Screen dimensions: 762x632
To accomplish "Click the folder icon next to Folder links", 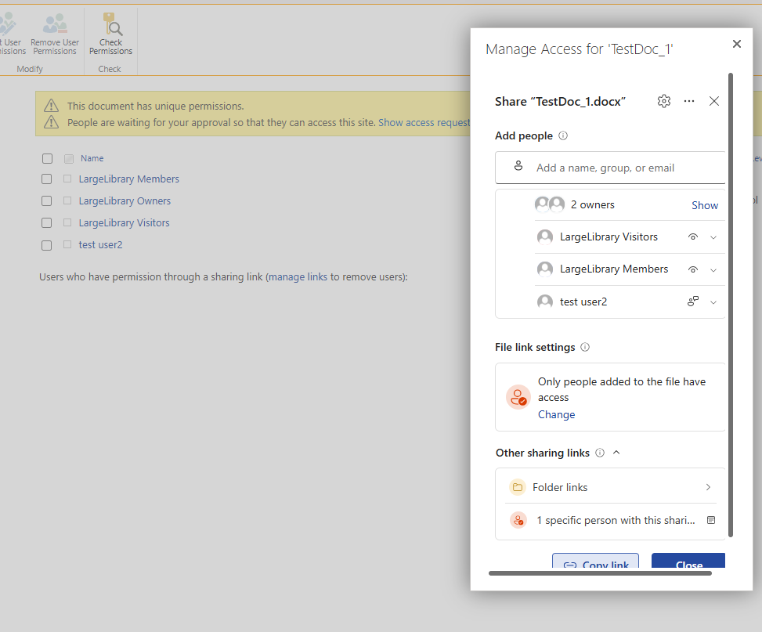I will click(518, 487).
